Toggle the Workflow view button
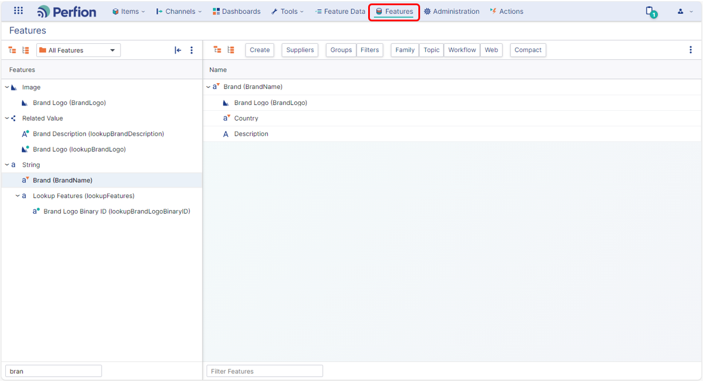The image size is (704, 382). click(462, 50)
